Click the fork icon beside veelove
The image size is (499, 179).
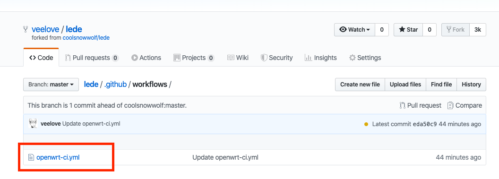pyautogui.click(x=26, y=30)
